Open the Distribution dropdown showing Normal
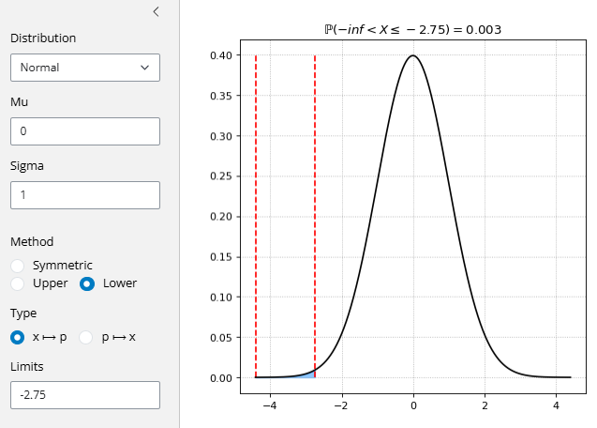597x428 pixels. click(84, 68)
